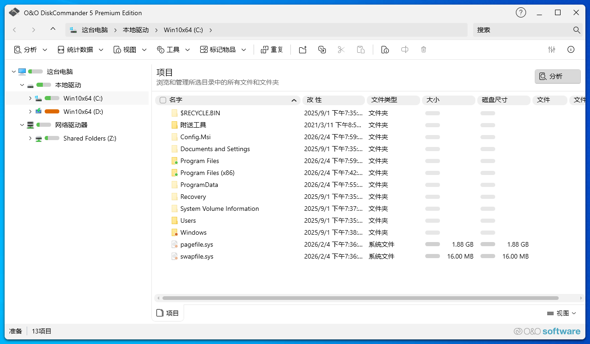Navigate up with the up arrow
The width and height of the screenshot is (590, 344).
click(53, 29)
